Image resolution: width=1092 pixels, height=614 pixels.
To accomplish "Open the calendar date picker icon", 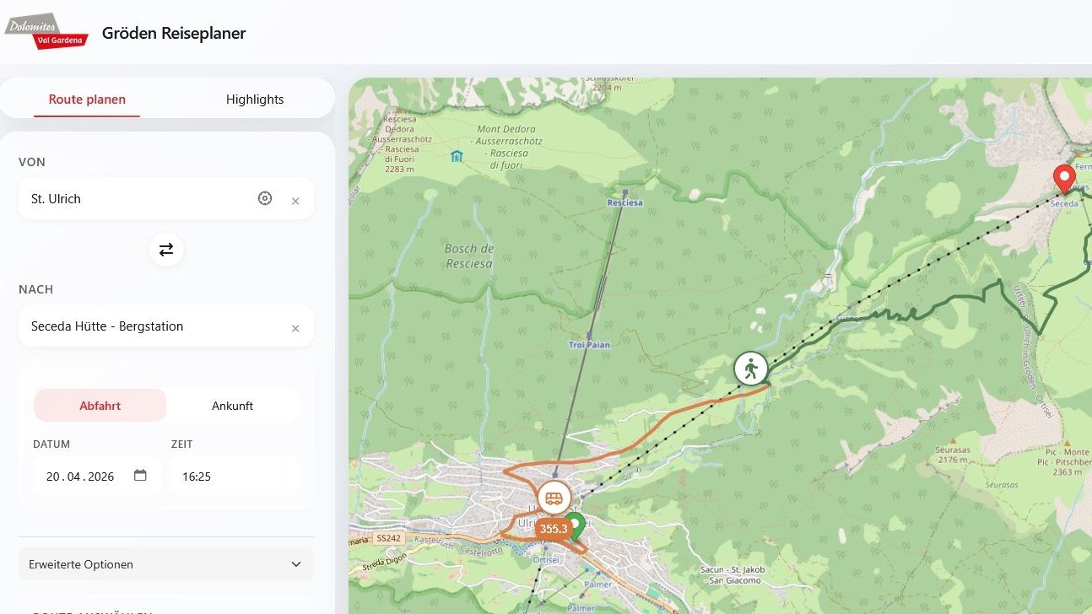I will [140, 476].
